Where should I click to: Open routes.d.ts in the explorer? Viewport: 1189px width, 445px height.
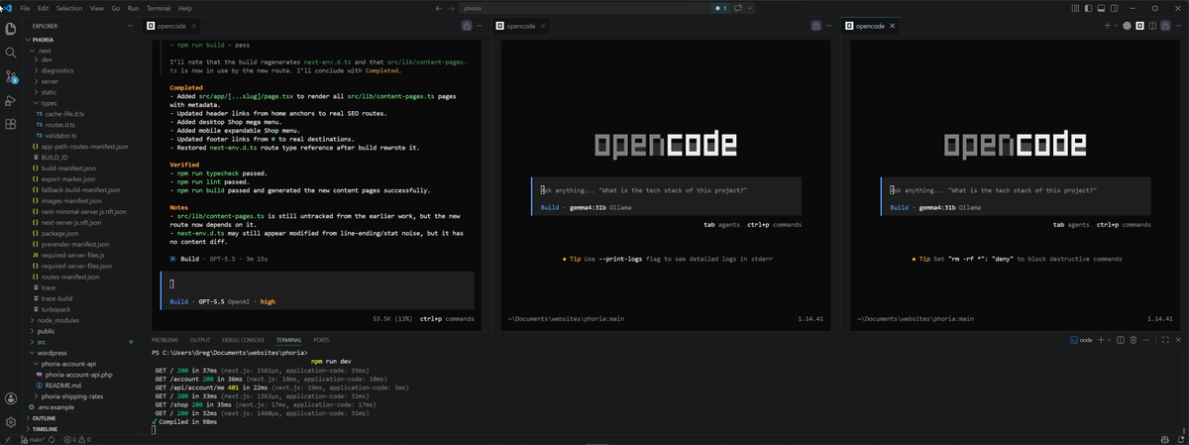[x=61, y=125]
